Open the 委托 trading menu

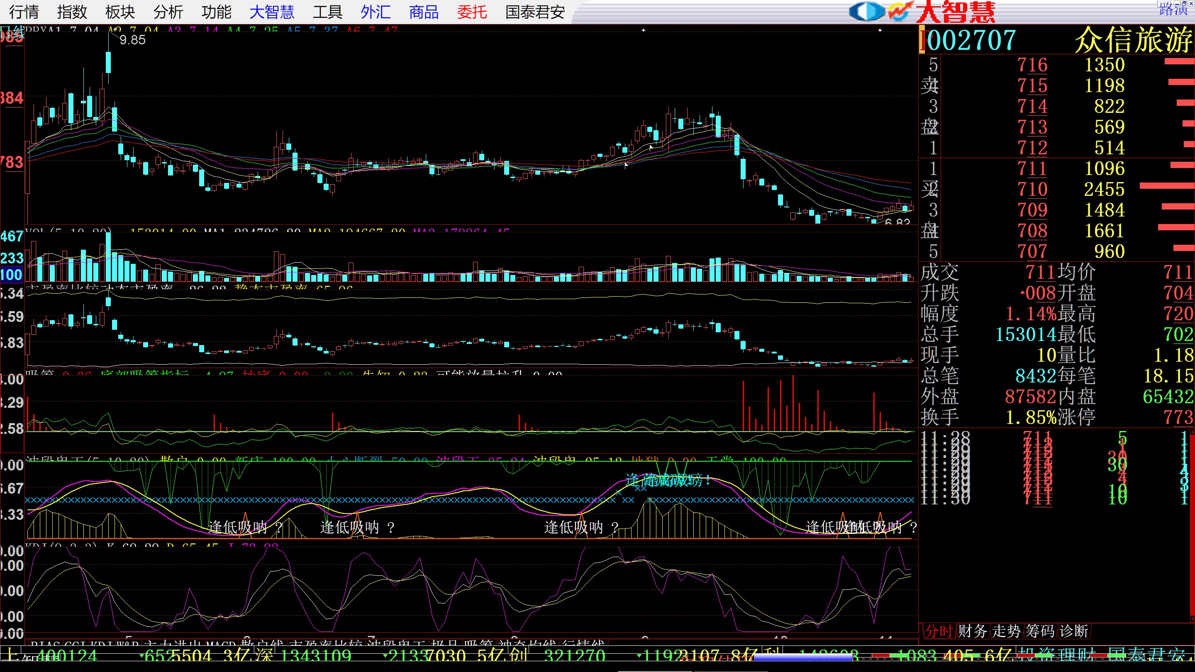point(471,12)
